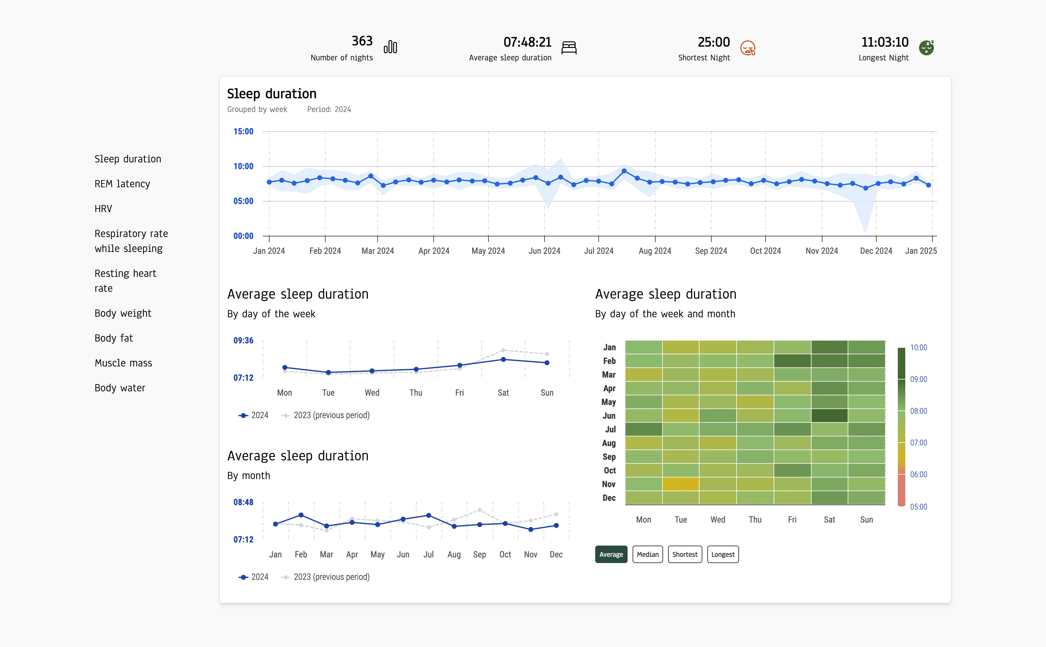Open the HRV section in sidebar
1046x647 pixels.
[x=103, y=209]
